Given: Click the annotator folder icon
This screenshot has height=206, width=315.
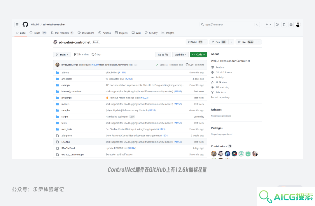Looking at the screenshot, I should click(x=57, y=79).
